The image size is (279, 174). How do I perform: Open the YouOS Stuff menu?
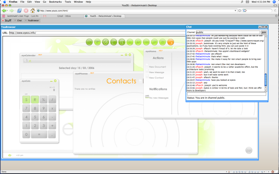click(7, 20)
